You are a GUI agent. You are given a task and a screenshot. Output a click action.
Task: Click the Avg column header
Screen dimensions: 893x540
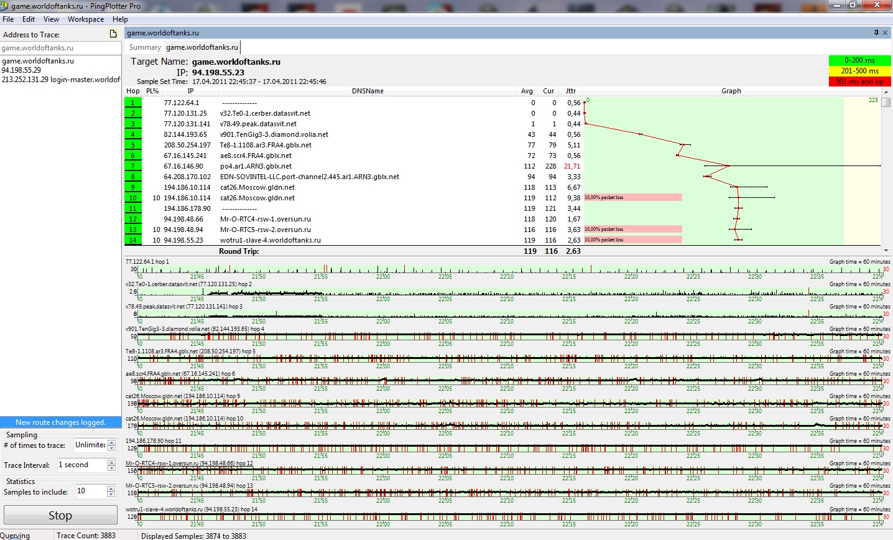pyautogui.click(x=527, y=91)
